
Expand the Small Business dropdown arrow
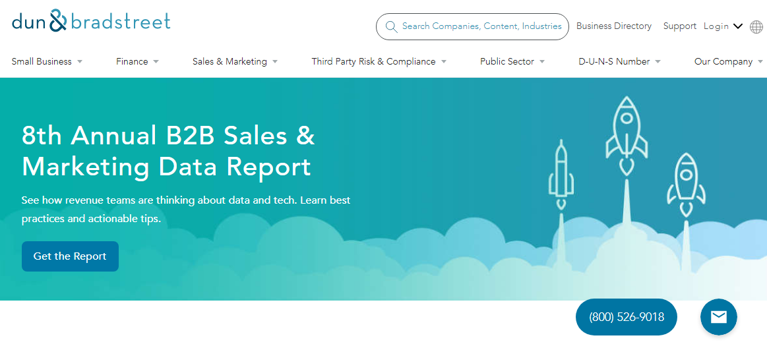(x=80, y=61)
